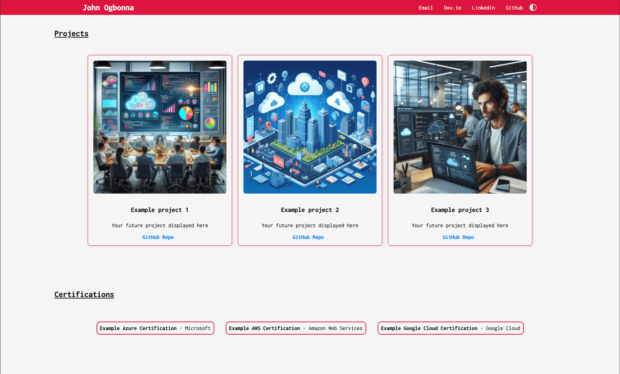Click the Example project 1 meeting room image

click(x=160, y=127)
